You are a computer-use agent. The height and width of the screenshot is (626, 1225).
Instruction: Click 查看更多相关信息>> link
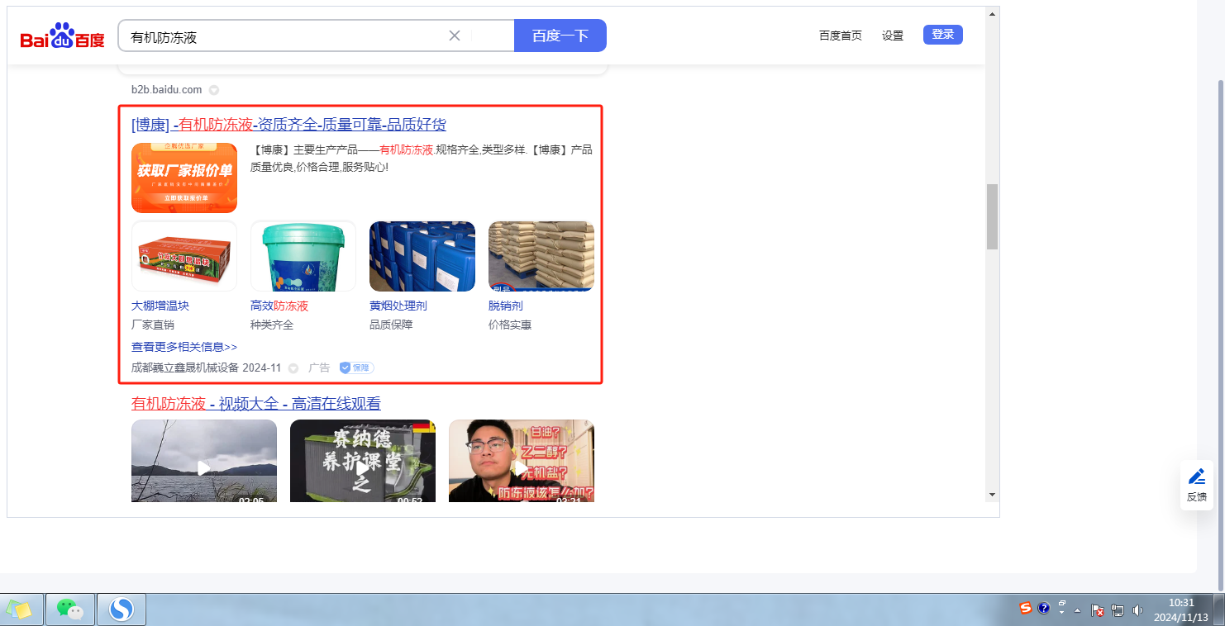184,347
